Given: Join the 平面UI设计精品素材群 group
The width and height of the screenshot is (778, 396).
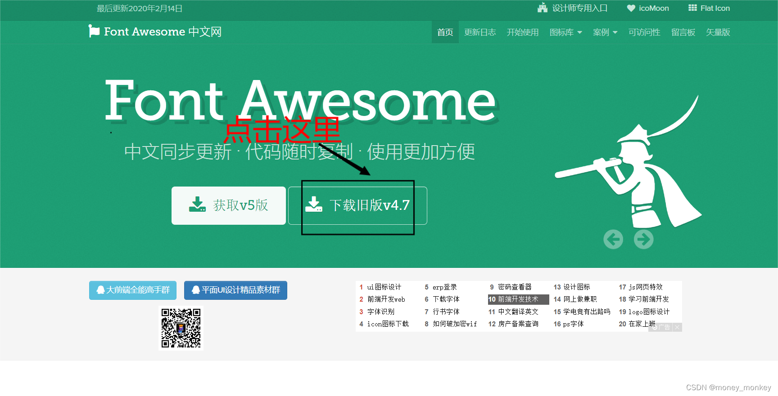Looking at the screenshot, I should pos(235,290).
